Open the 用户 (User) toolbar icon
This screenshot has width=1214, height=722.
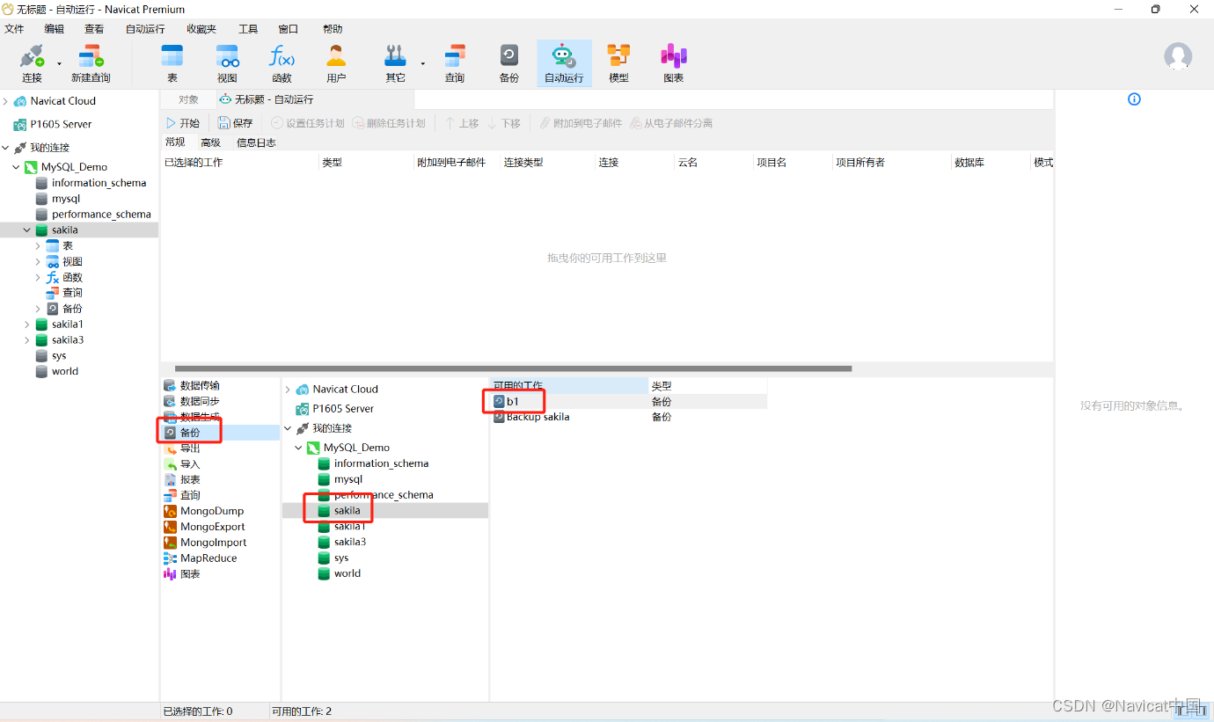pyautogui.click(x=336, y=63)
